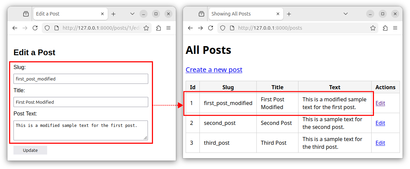The image size is (410, 169).
Task: Click the third_post slug cell
Action: point(228,143)
